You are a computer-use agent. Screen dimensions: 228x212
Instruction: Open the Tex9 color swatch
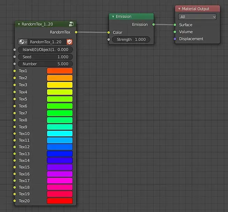[60, 127]
